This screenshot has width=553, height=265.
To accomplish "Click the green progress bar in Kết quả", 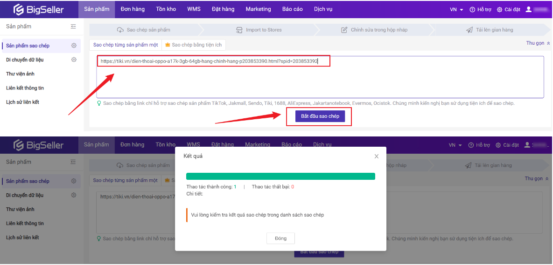I will (x=280, y=176).
